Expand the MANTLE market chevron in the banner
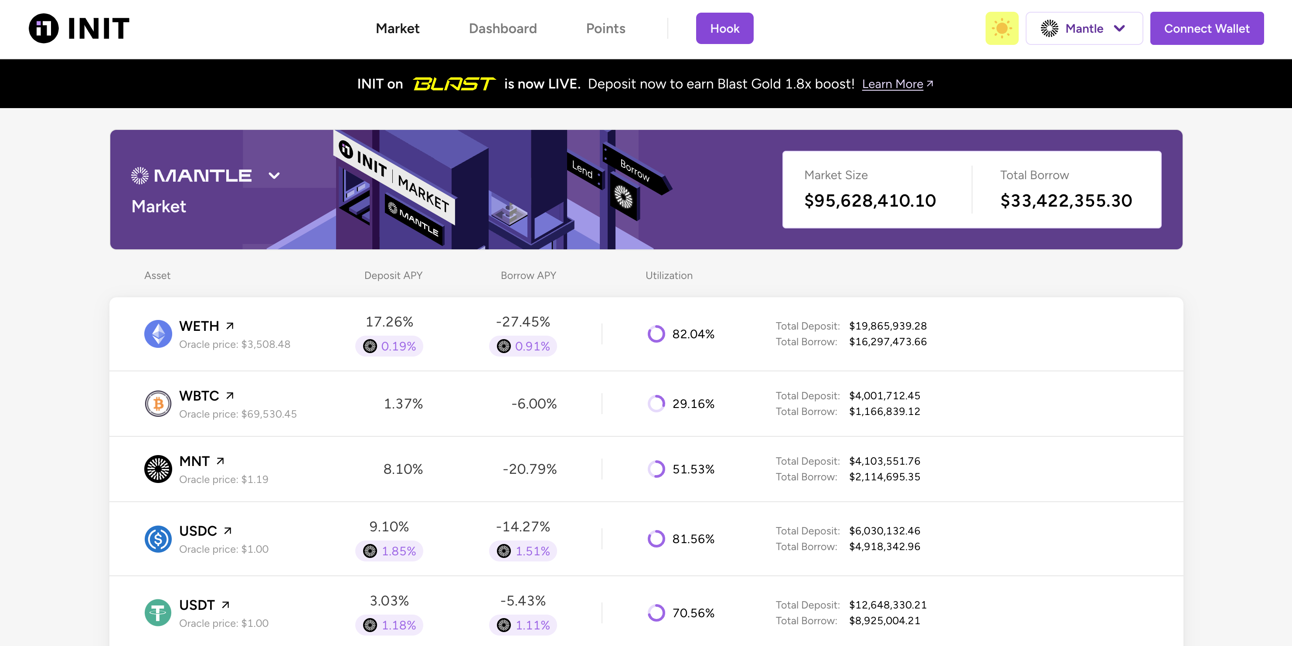The image size is (1292, 646). 273,176
